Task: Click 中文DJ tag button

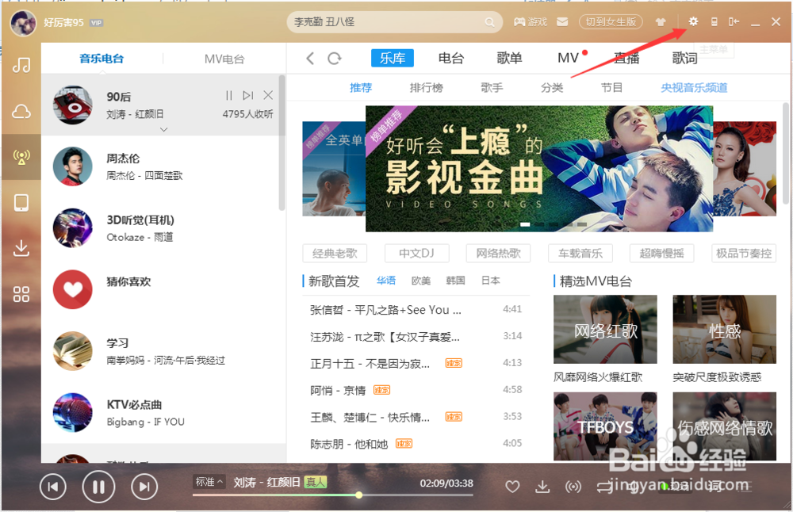Action: [417, 253]
